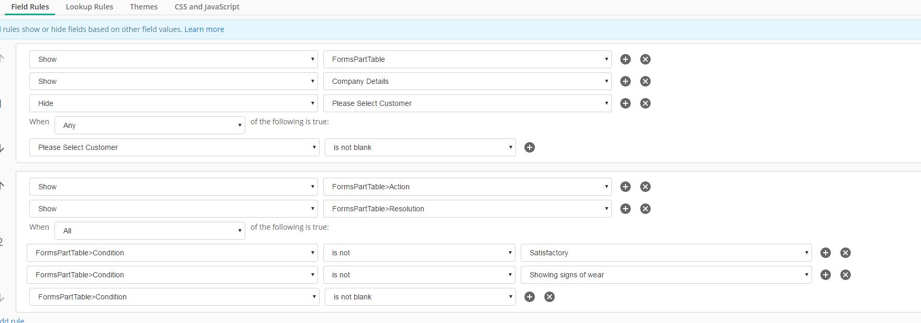Move the first rule up with arrow
The width and height of the screenshot is (921, 323).
pos(2,58)
